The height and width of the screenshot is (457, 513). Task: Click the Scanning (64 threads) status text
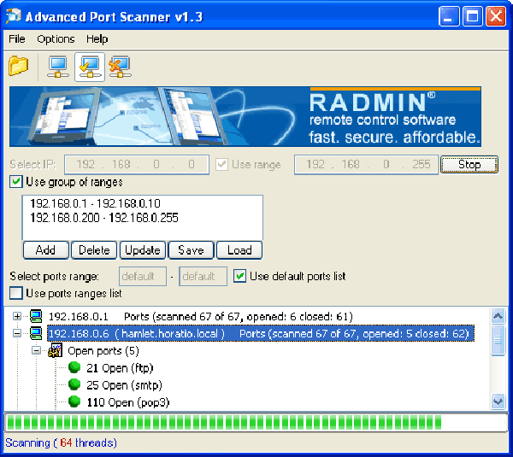[61, 442]
